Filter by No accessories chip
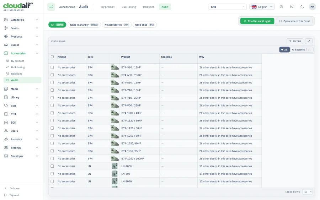 coord(117,25)
